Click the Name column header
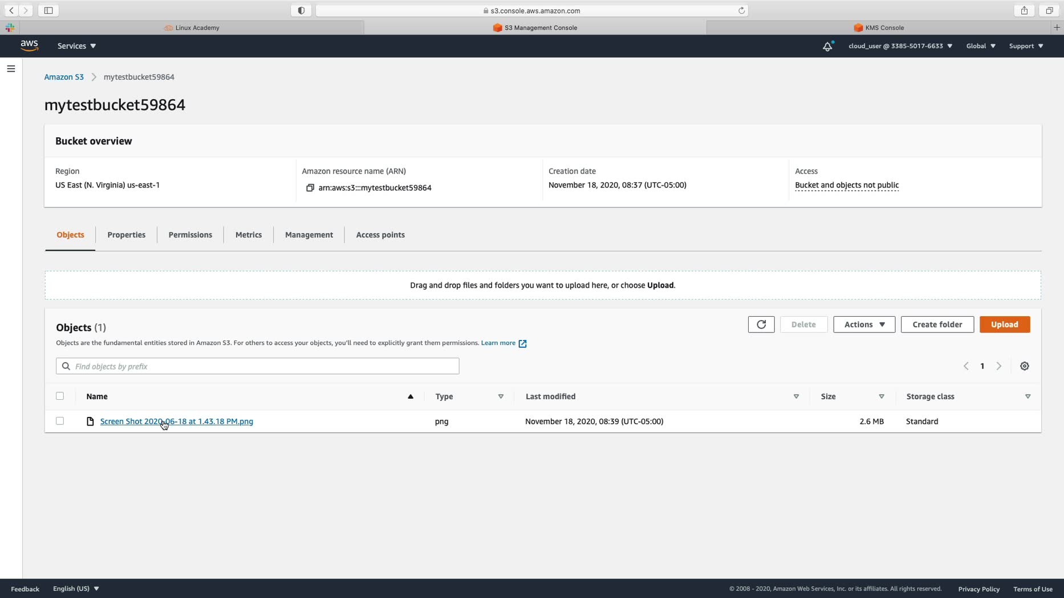Viewport: 1064px width, 598px height. [x=97, y=396]
